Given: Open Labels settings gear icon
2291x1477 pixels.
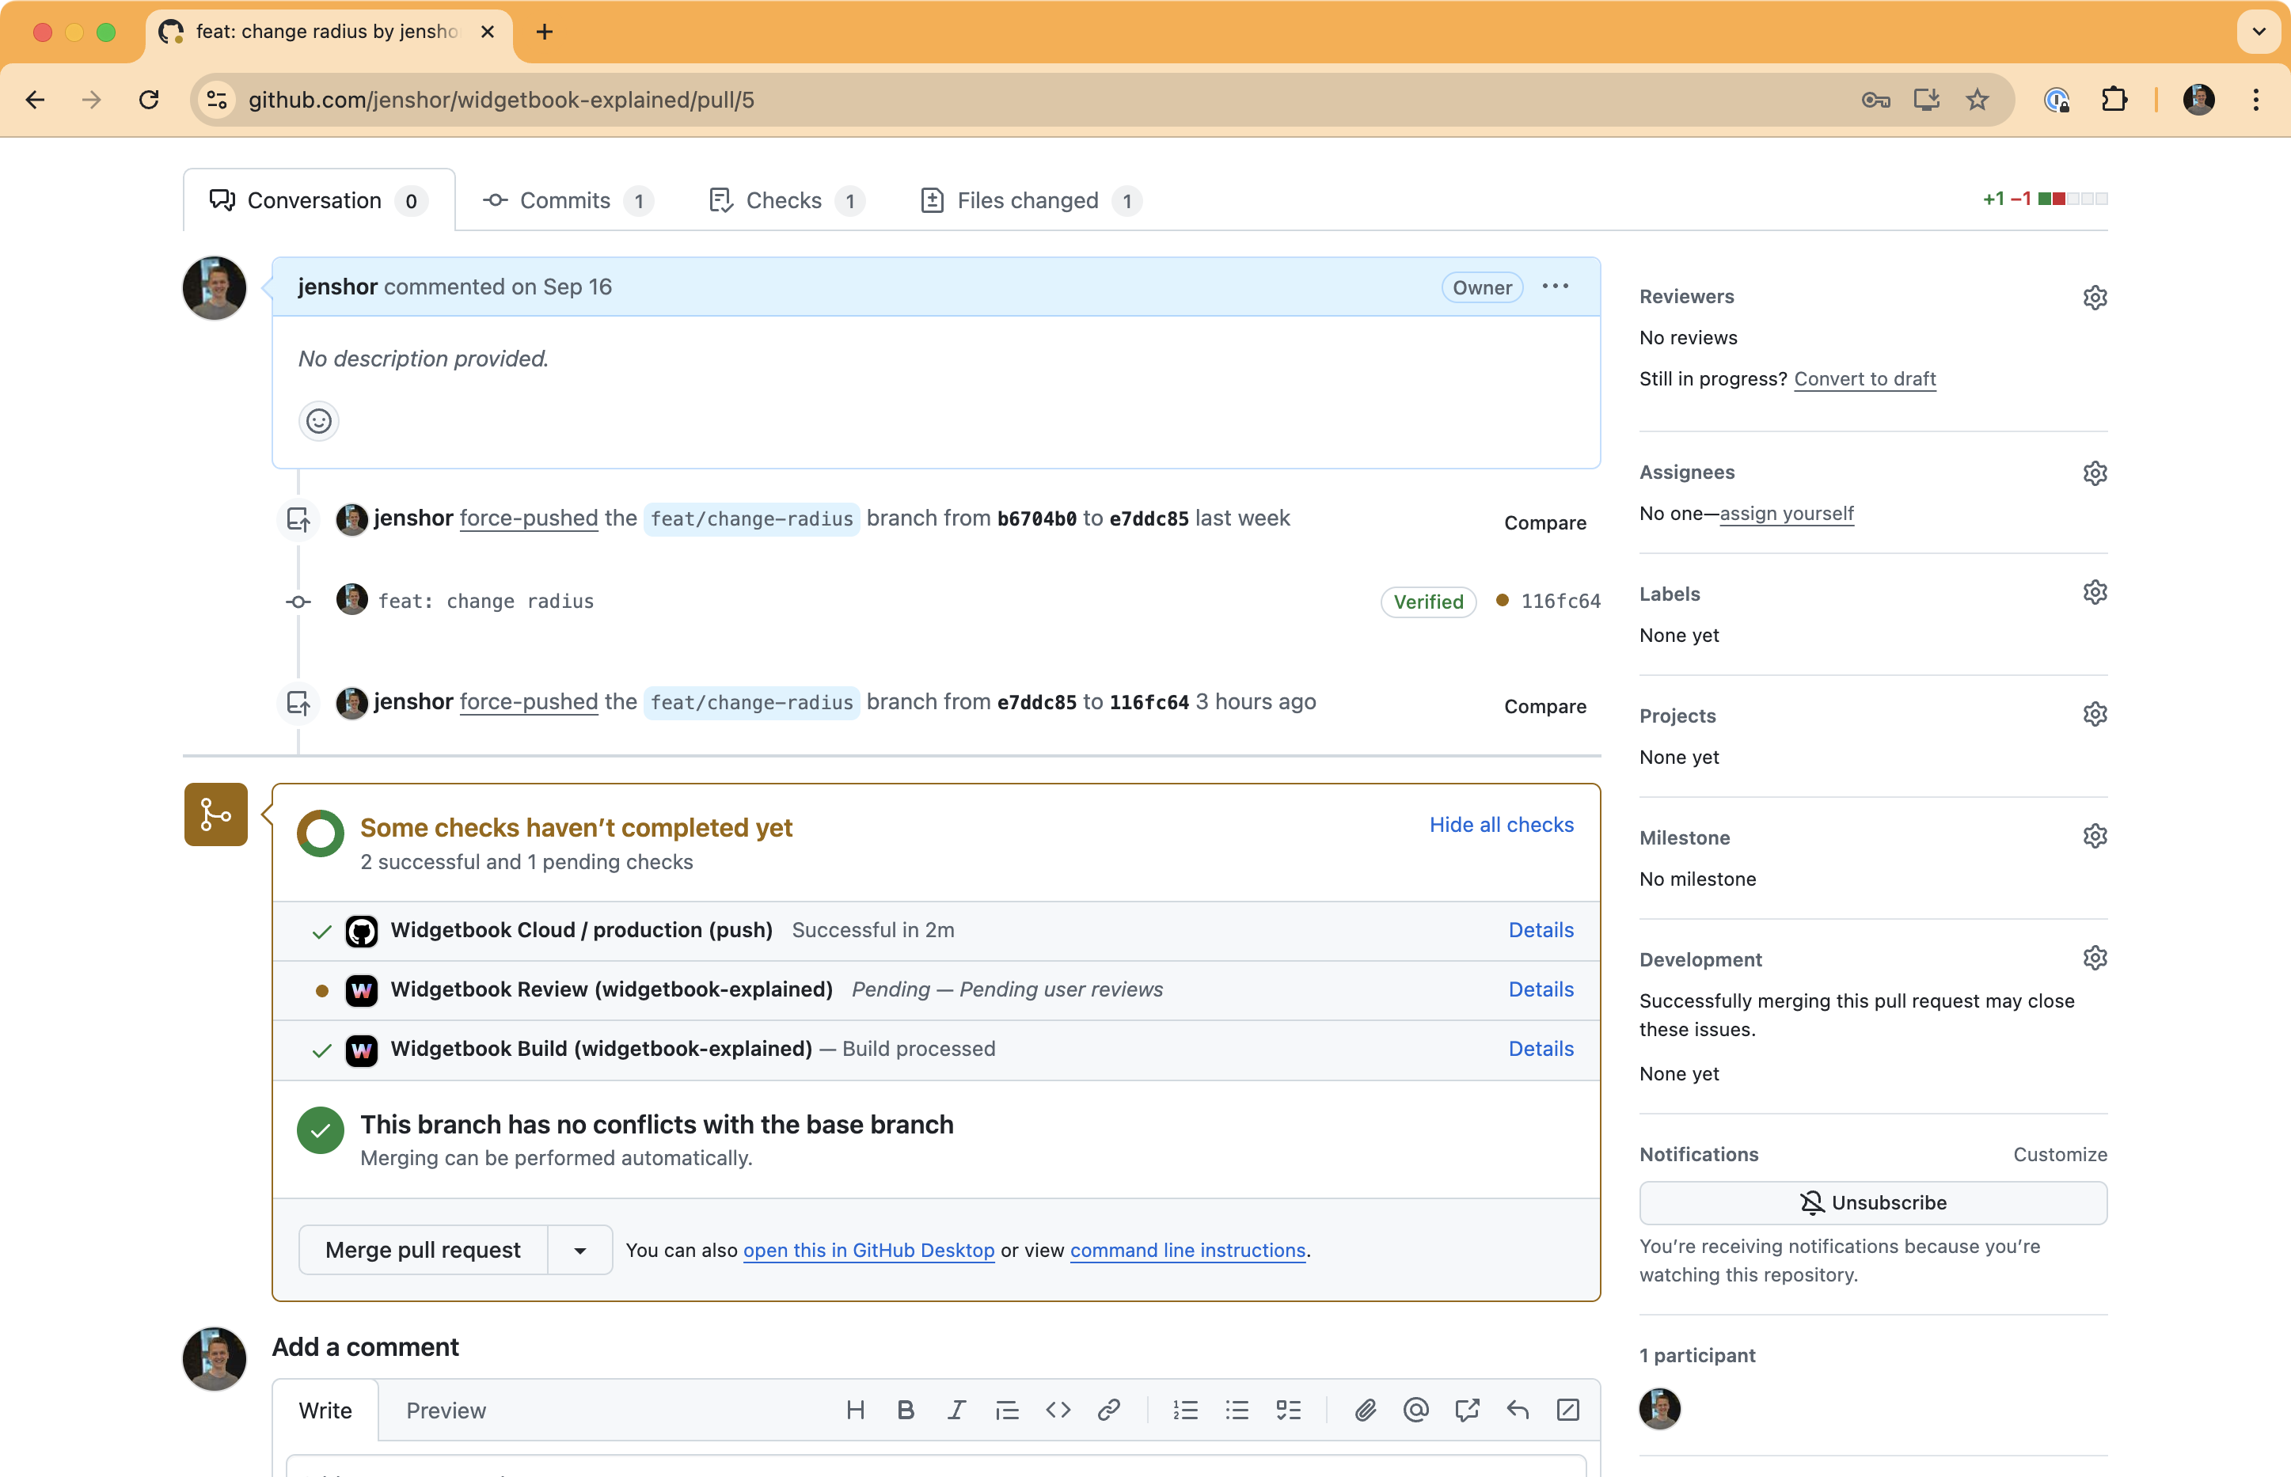Looking at the screenshot, I should click(2095, 593).
